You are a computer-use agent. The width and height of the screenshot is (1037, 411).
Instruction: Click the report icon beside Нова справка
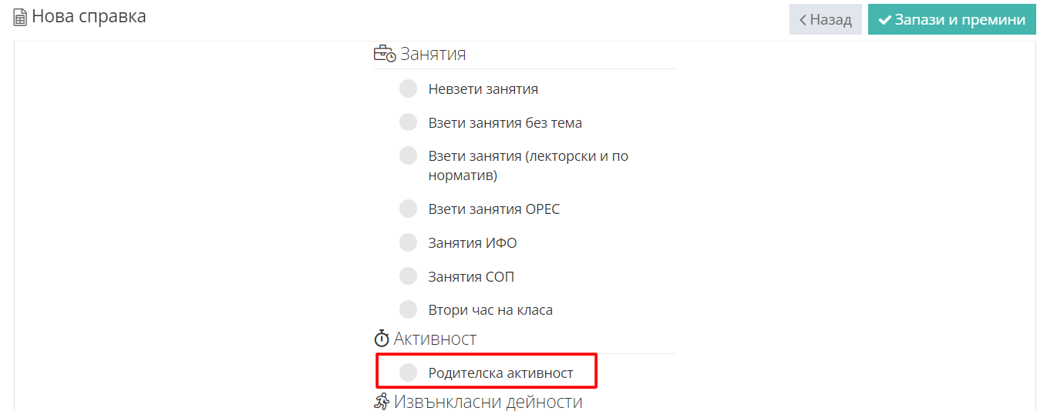20,17
